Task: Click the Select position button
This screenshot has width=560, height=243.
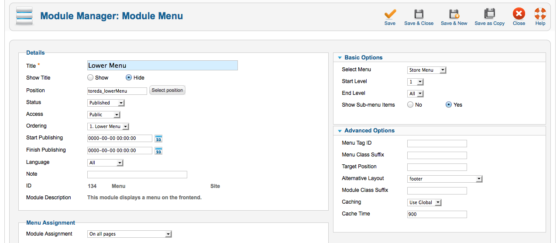Action: click(x=168, y=90)
